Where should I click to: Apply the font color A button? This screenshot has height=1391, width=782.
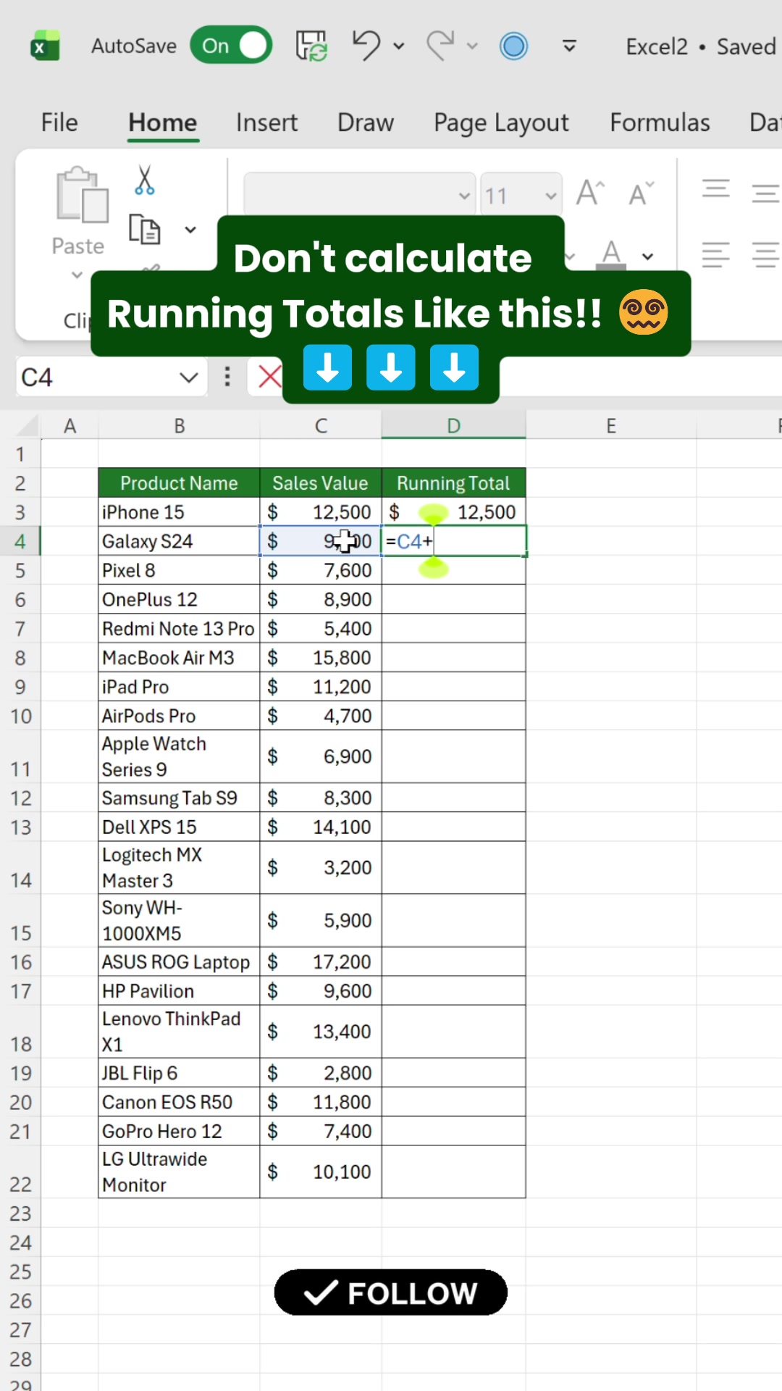click(612, 255)
